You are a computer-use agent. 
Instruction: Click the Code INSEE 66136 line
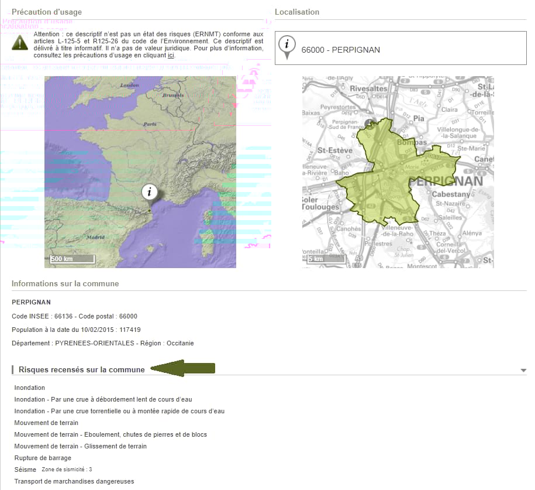click(74, 316)
